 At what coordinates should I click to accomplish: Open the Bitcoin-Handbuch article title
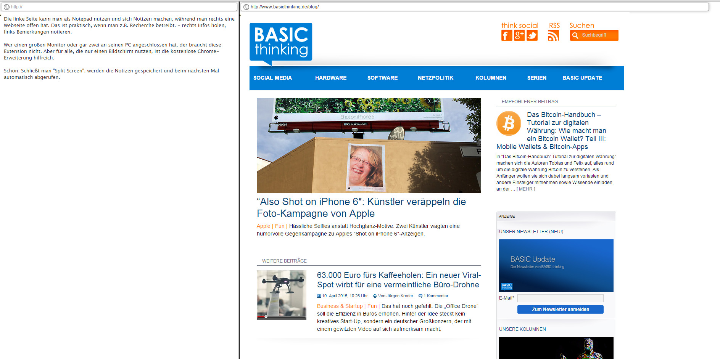pyautogui.click(x=551, y=130)
